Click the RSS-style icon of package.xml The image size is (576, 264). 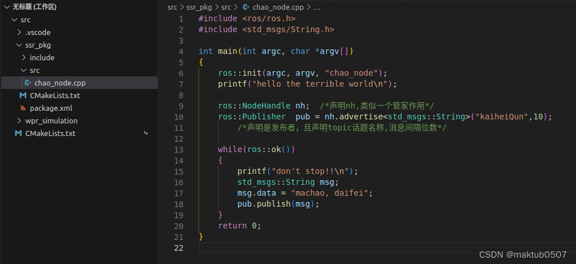coord(23,108)
